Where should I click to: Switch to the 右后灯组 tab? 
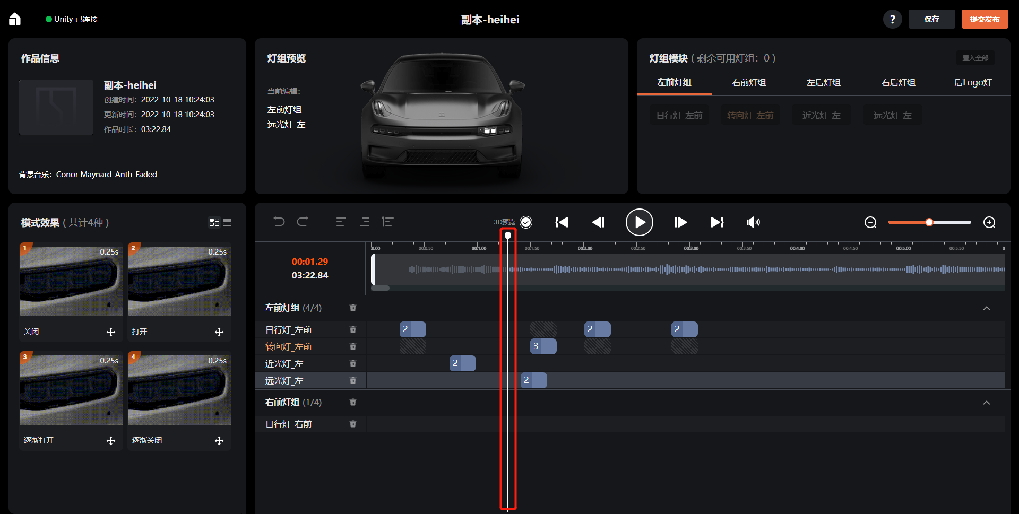click(898, 82)
